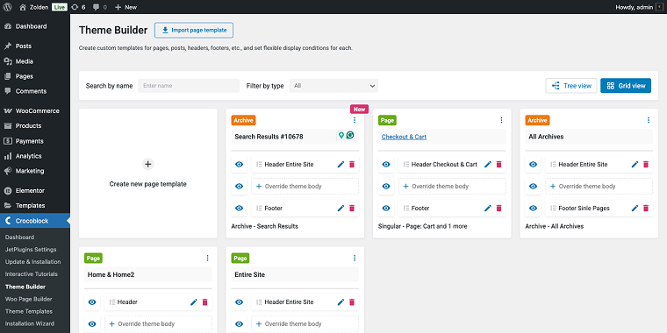Edit Footer in Search Results card

(x=341, y=209)
